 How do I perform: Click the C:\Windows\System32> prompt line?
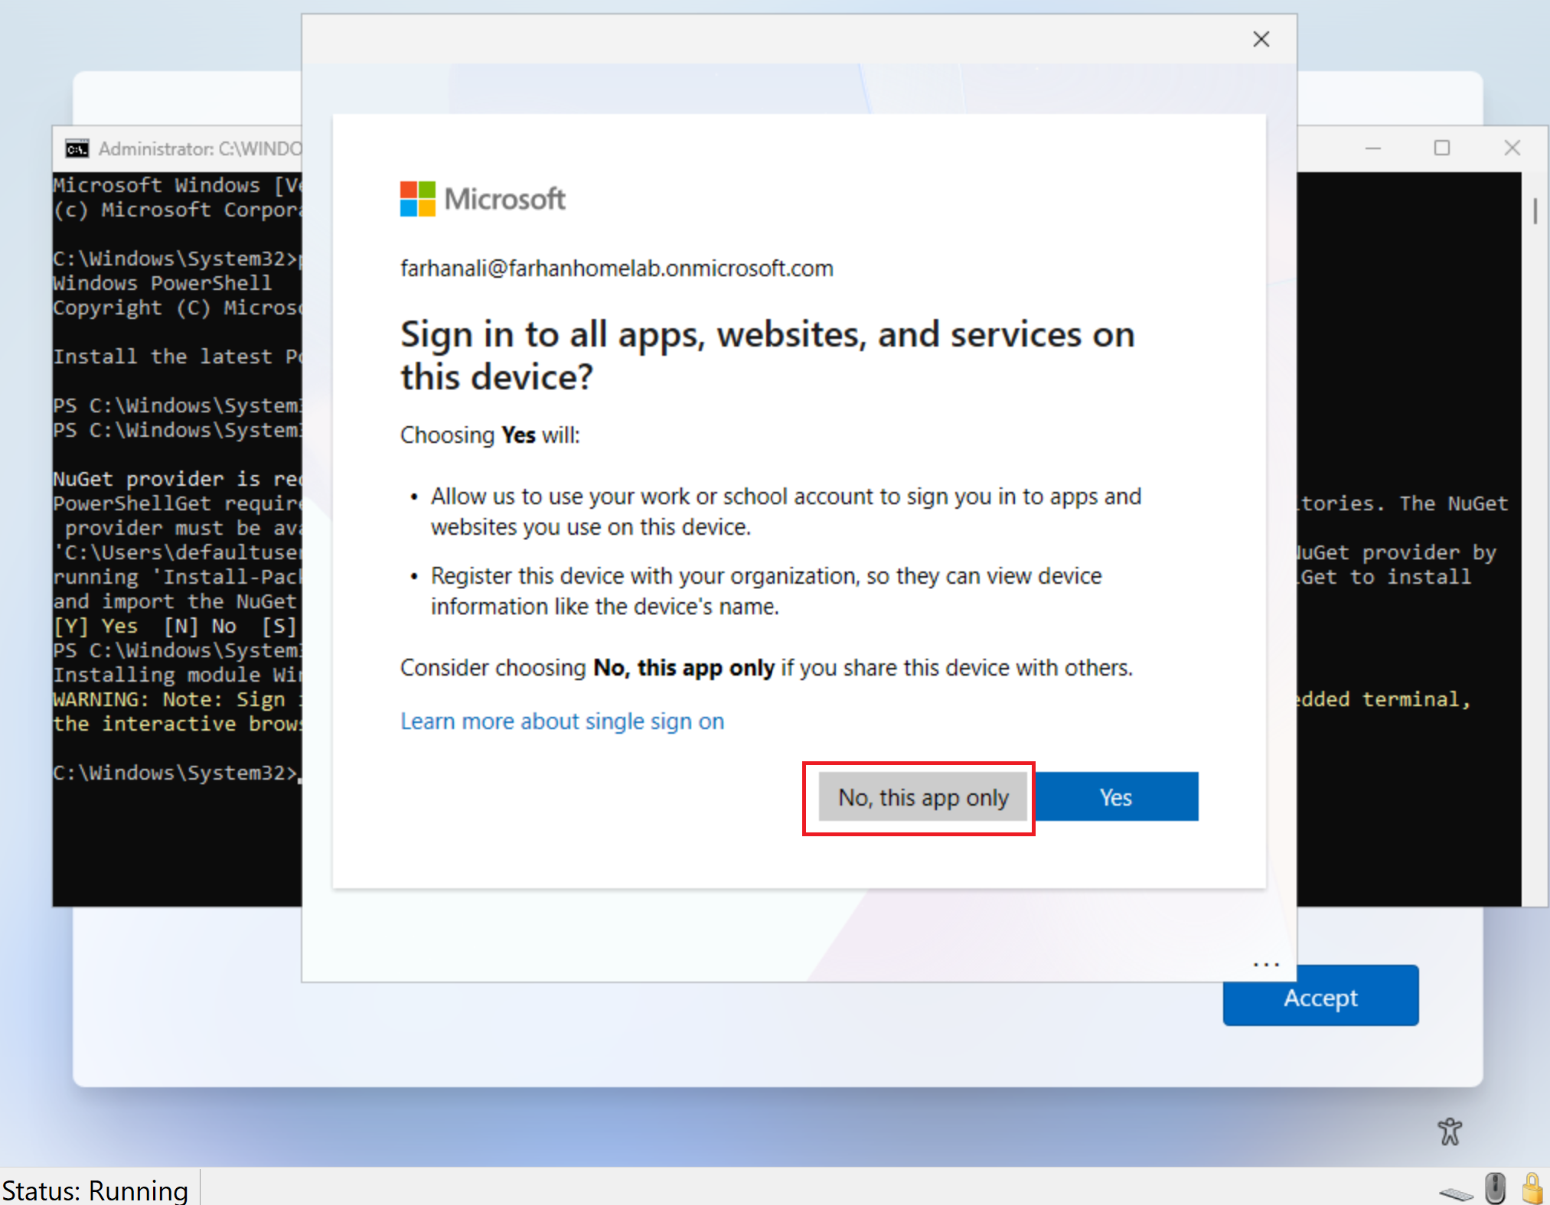(x=175, y=773)
